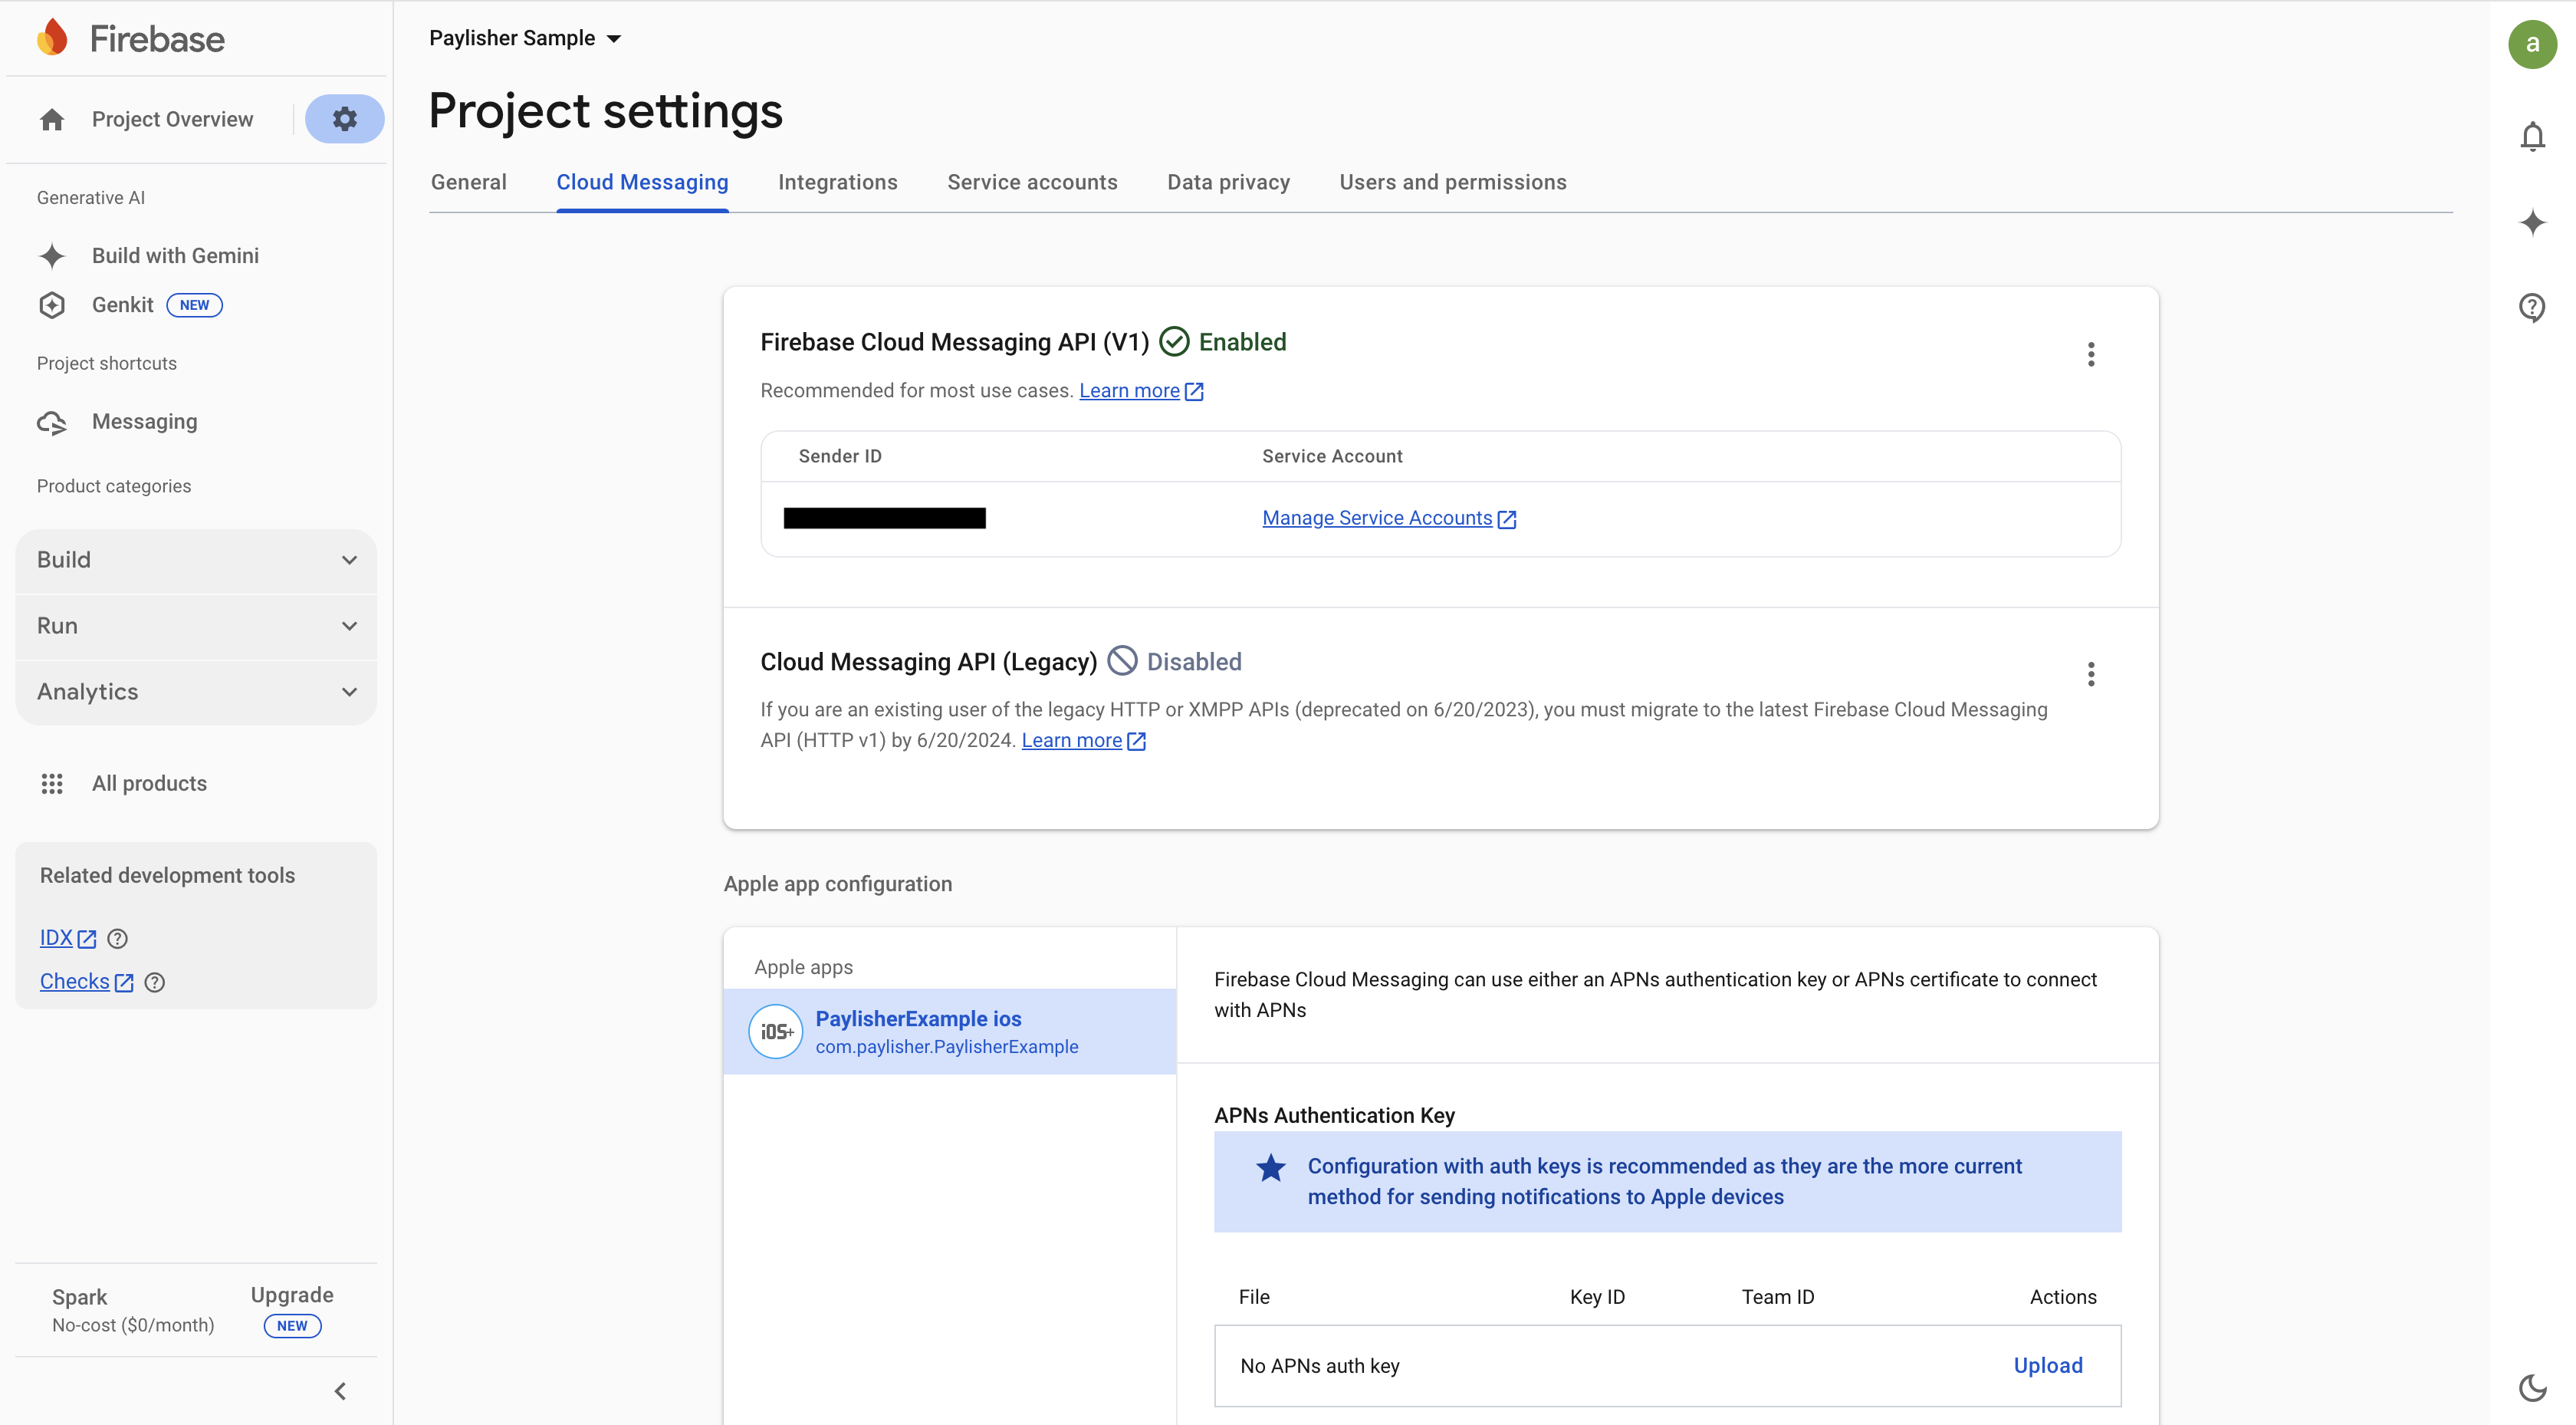The width and height of the screenshot is (2576, 1425).
Task: Click the Disabled status icon
Action: click(x=1122, y=661)
